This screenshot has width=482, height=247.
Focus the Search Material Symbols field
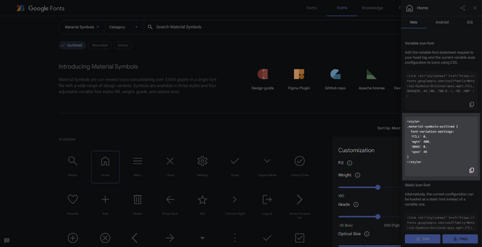[272, 27]
